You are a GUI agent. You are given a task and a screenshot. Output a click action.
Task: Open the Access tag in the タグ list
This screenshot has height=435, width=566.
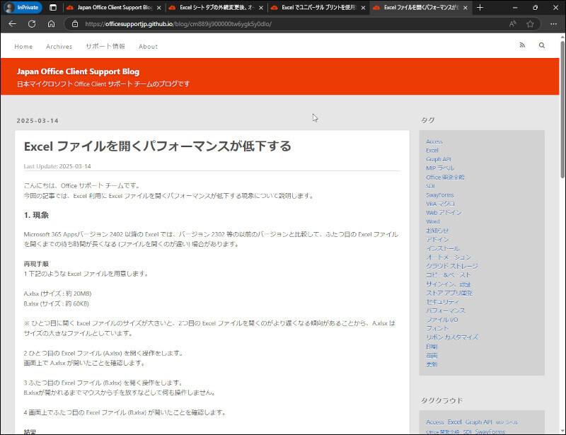pos(434,141)
